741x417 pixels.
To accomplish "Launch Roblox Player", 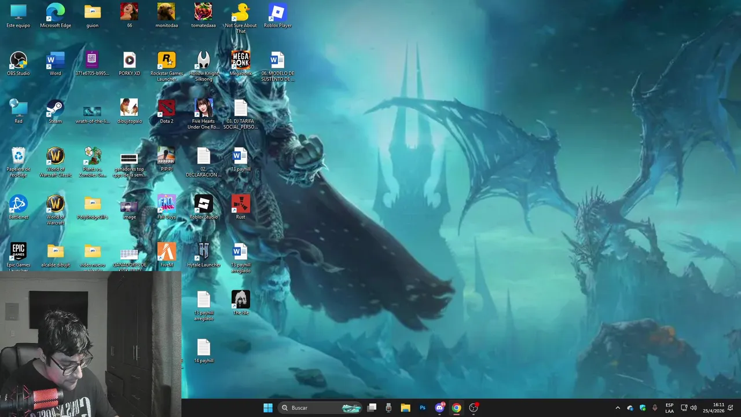I will pos(278,16).
